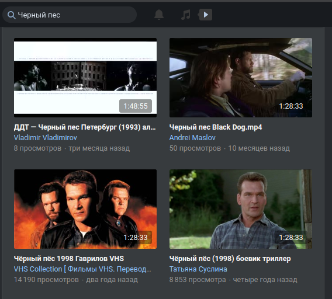Click the search magnifier icon
The width and height of the screenshot is (332, 299).
[12, 15]
